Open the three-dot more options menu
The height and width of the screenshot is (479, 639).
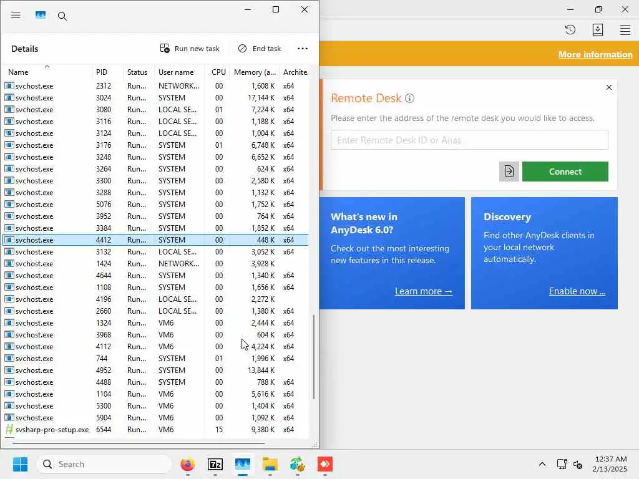[303, 49]
